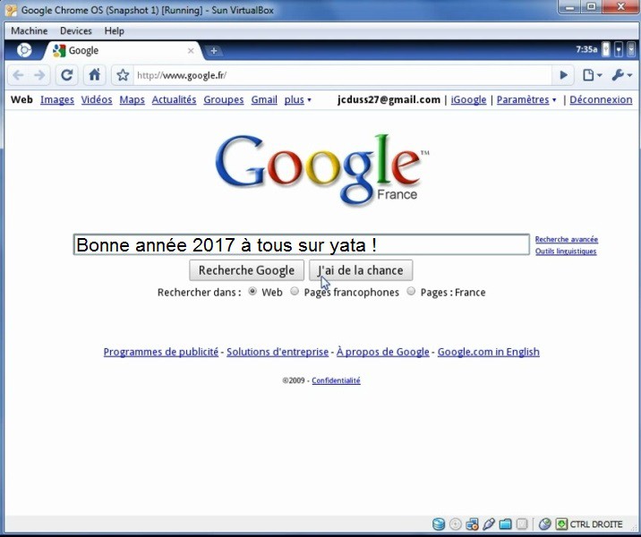641x537 pixels.
Task: Open À propos de Google link
Action: 382,352
